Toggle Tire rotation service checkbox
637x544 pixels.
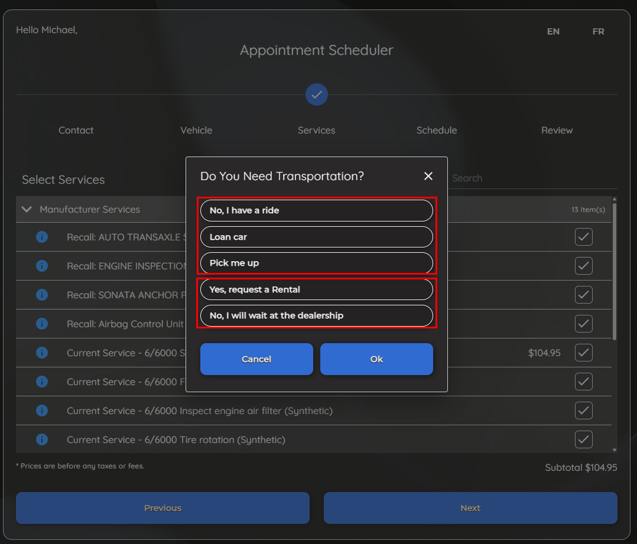tap(583, 439)
